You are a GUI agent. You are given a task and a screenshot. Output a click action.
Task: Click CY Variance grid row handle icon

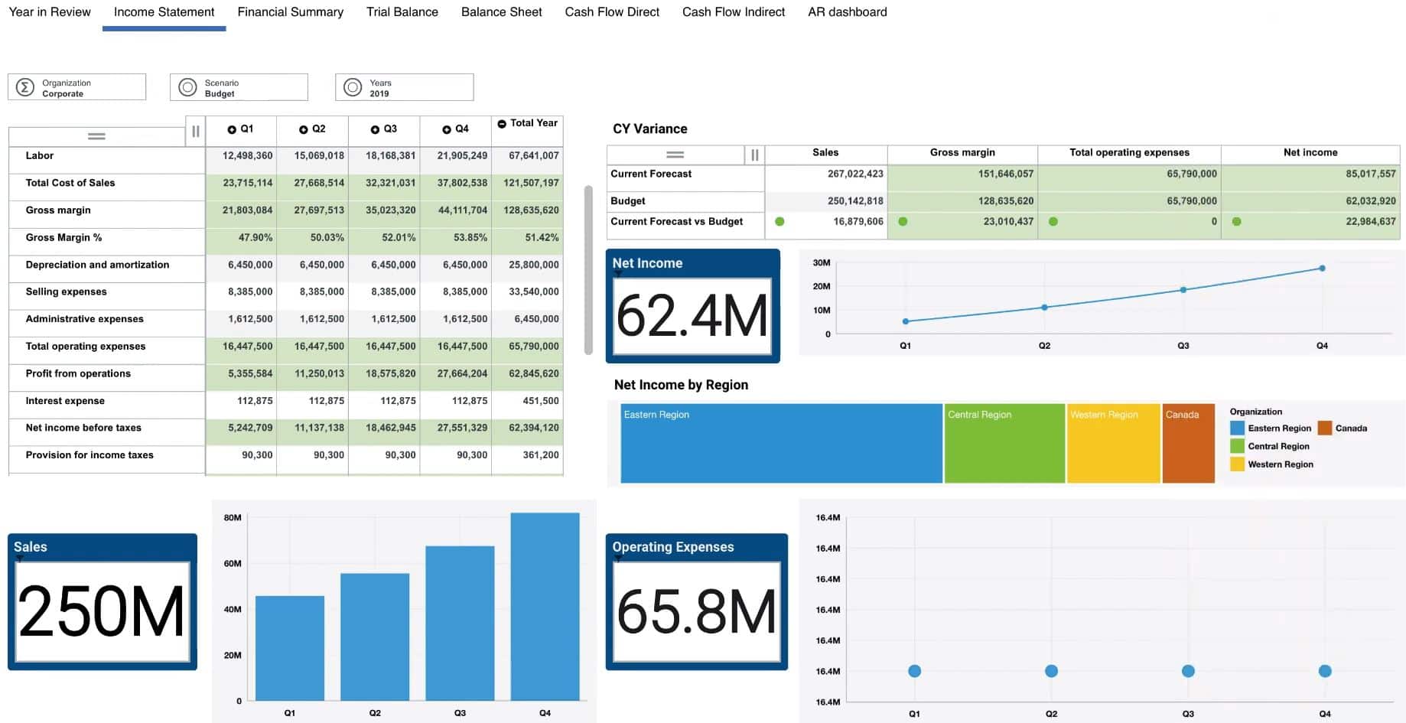tap(675, 155)
